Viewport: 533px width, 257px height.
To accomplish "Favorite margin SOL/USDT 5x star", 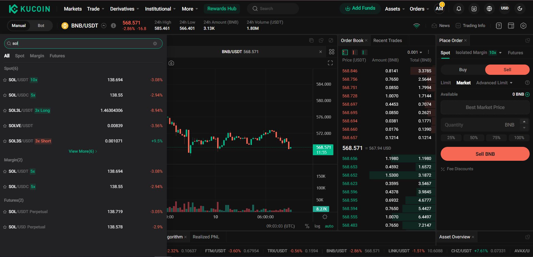I will click(x=5, y=172).
